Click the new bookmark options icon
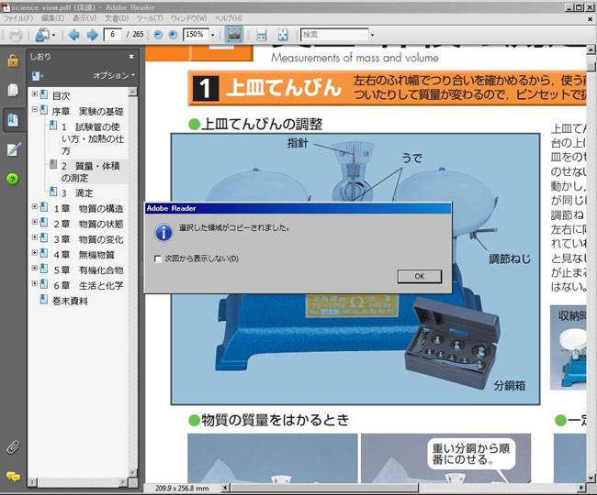 37,76
